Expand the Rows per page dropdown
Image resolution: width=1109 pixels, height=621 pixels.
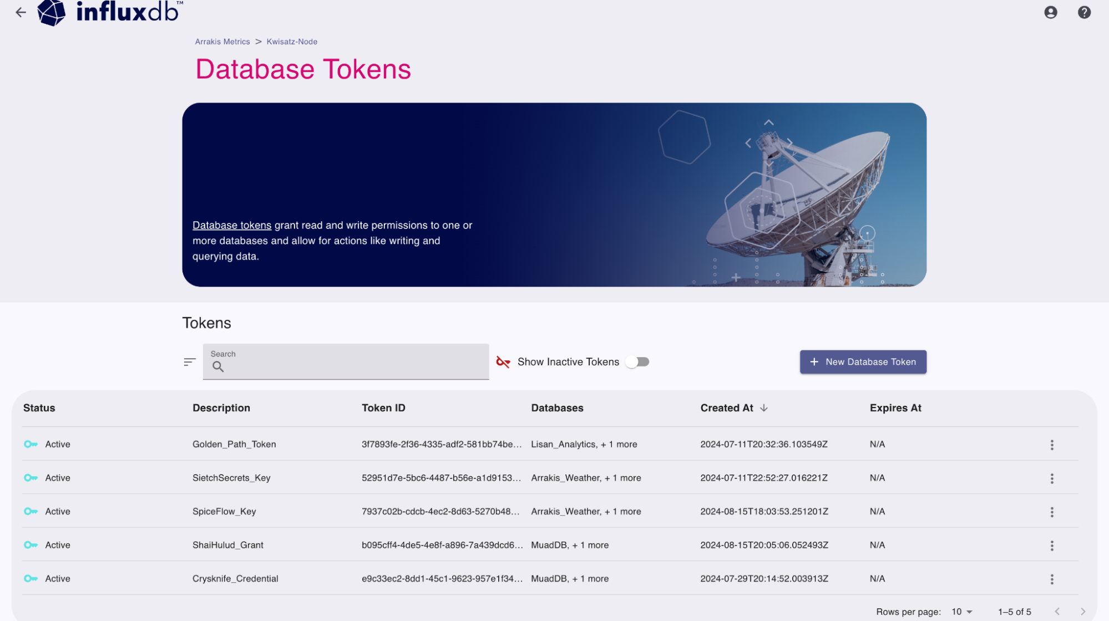coord(962,612)
